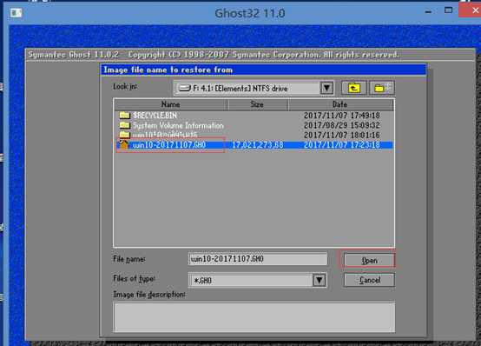
Task: Click the Cancel button
Action: pos(369,280)
